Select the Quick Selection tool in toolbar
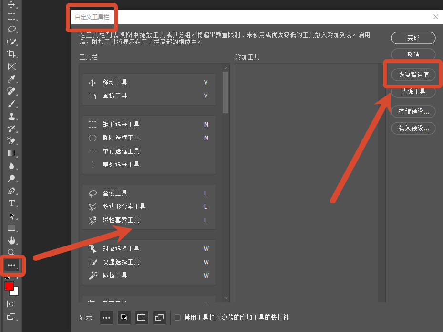 (11, 42)
